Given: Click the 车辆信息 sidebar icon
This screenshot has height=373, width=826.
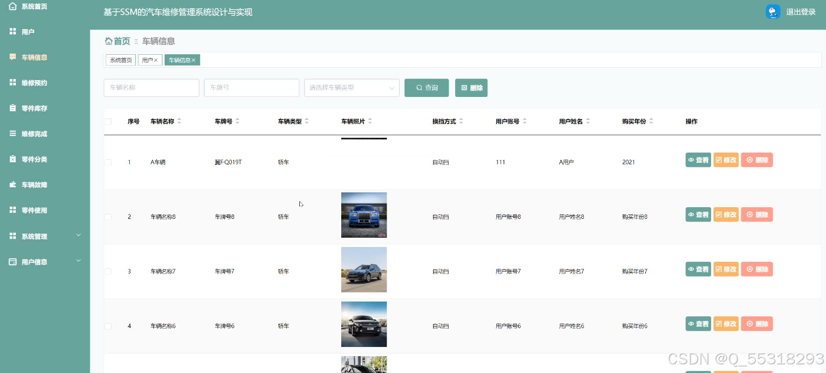Looking at the screenshot, I should (13, 57).
